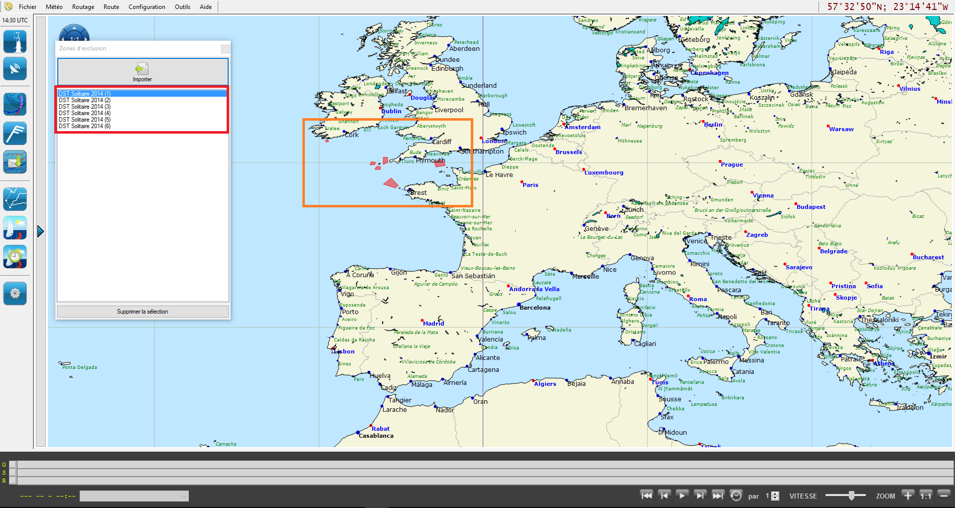Open the date dropdown in bottom bar

134,496
